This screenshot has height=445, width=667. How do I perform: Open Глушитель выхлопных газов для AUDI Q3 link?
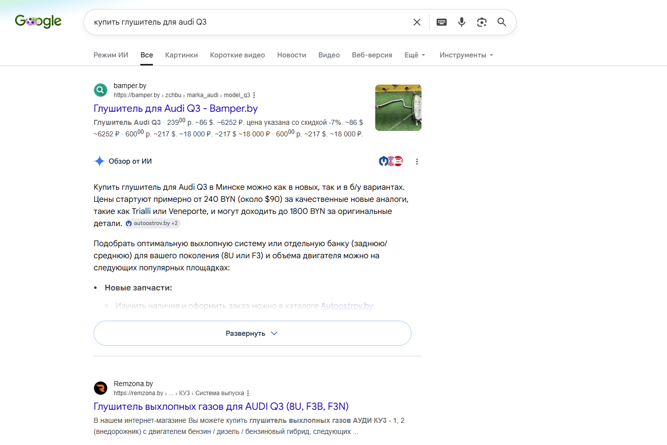[221, 406]
